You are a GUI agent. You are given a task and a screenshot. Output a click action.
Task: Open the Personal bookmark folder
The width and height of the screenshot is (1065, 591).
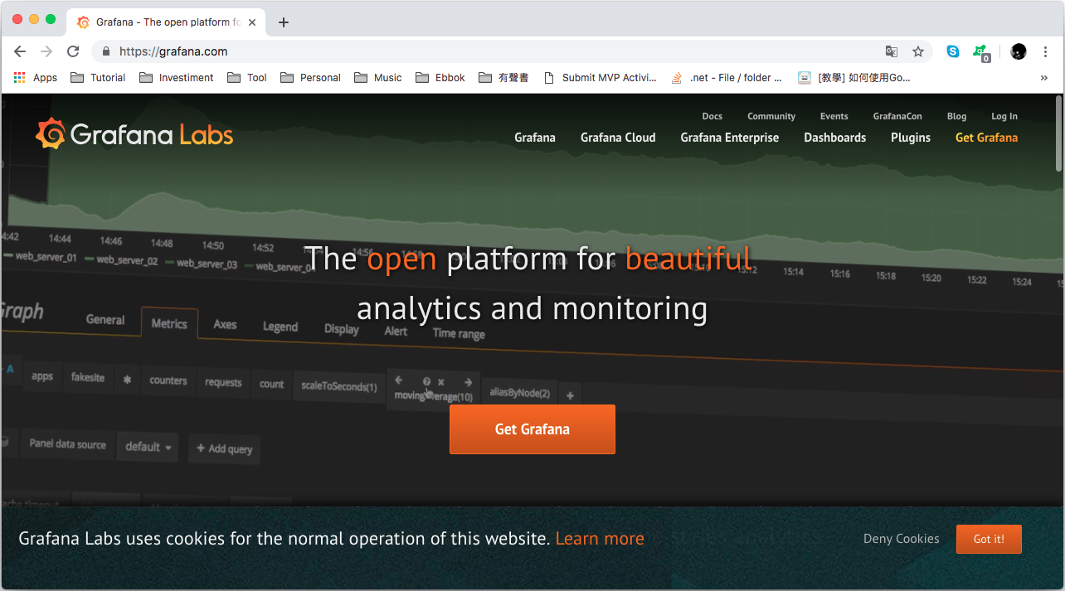(310, 78)
